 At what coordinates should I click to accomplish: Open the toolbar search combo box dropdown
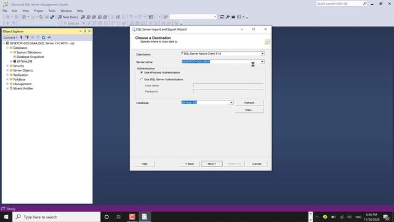pos(215,17)
